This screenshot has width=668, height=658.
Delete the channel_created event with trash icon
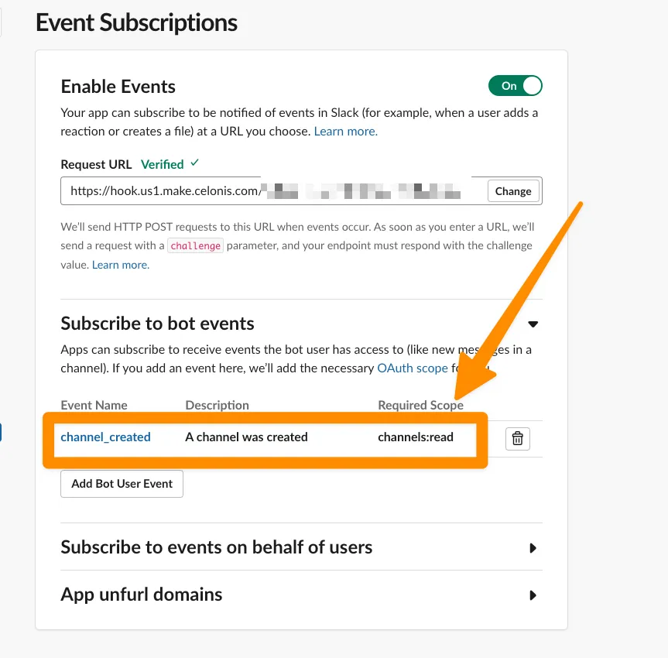(x=518, y=439)
